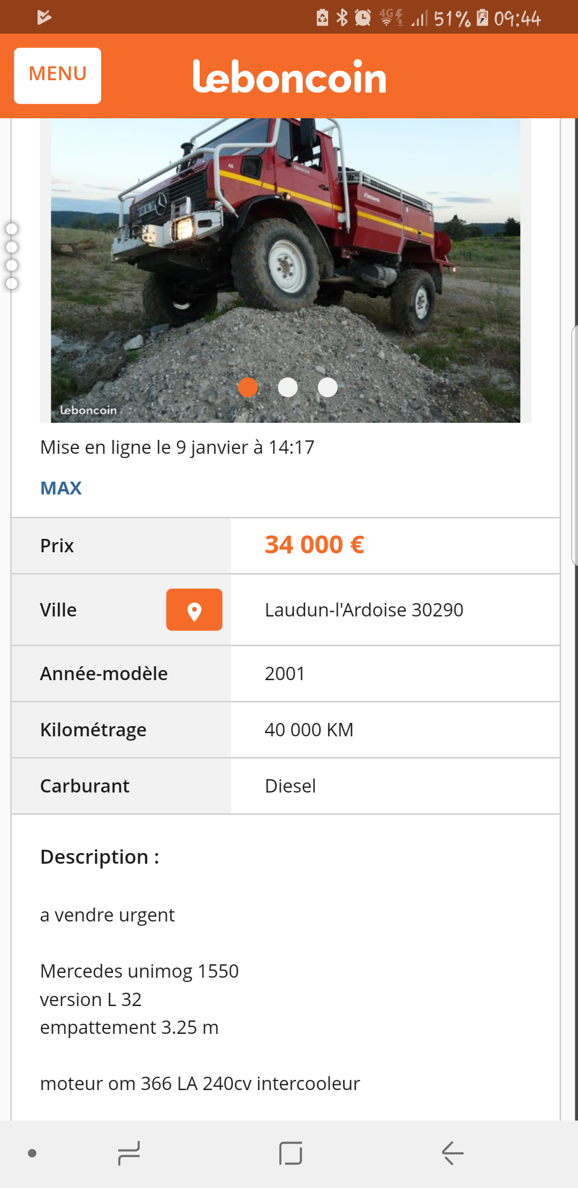Open recent apps icon in navigation bar
The height and width of the screenshot is (1188, 578).
[128, 1153]
